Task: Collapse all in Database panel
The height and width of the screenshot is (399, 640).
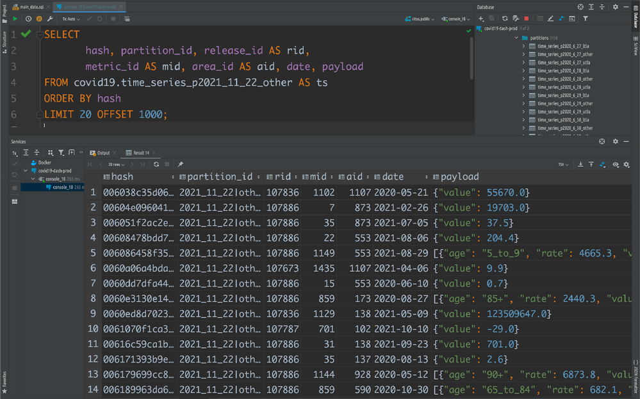Action: point(602,7)
